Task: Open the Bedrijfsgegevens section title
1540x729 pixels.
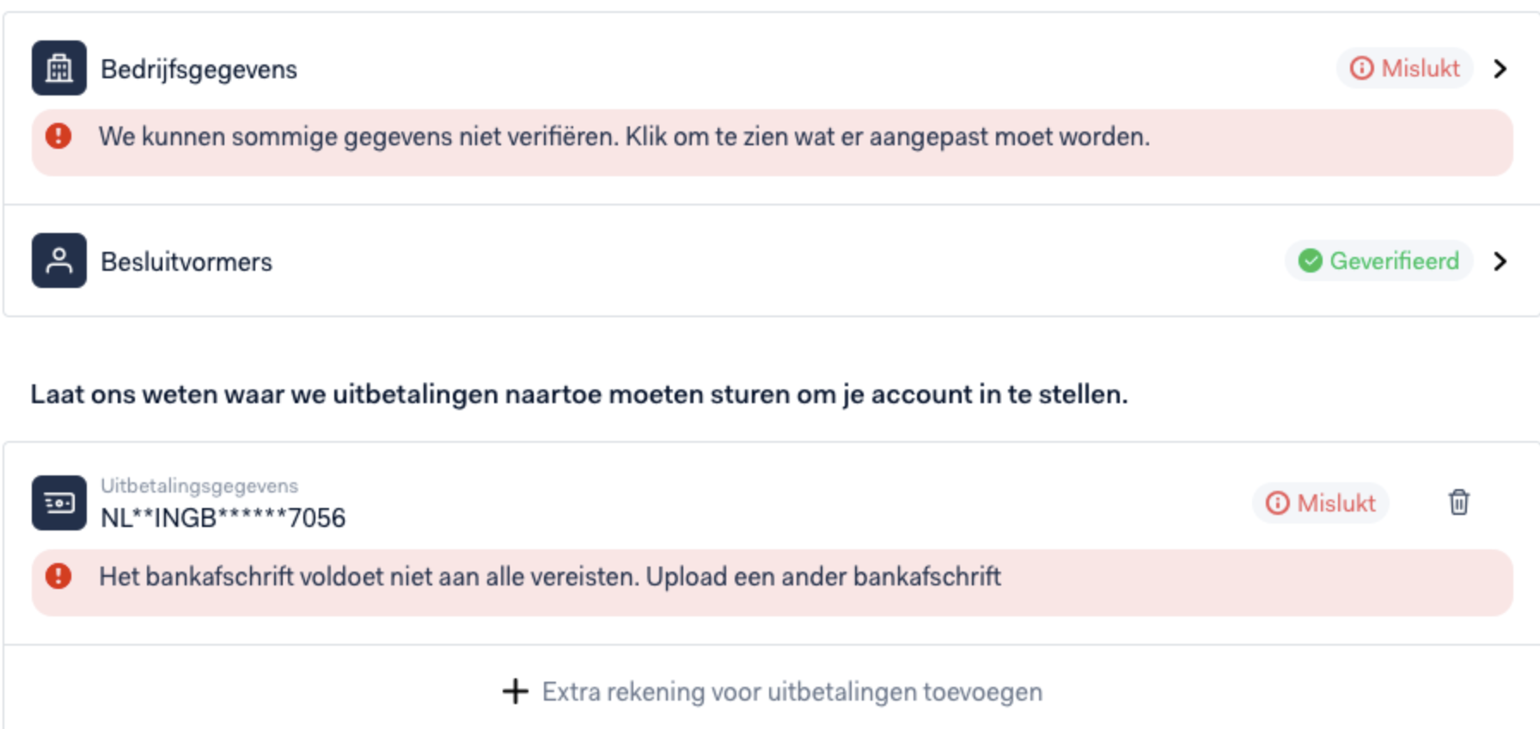Action: tap(199, 69)
